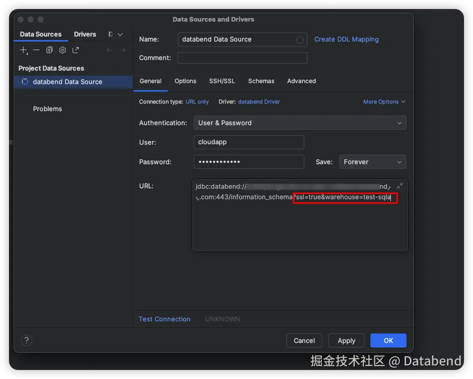
Task: Make data source global export icon
Action: [x=76, y=50]
